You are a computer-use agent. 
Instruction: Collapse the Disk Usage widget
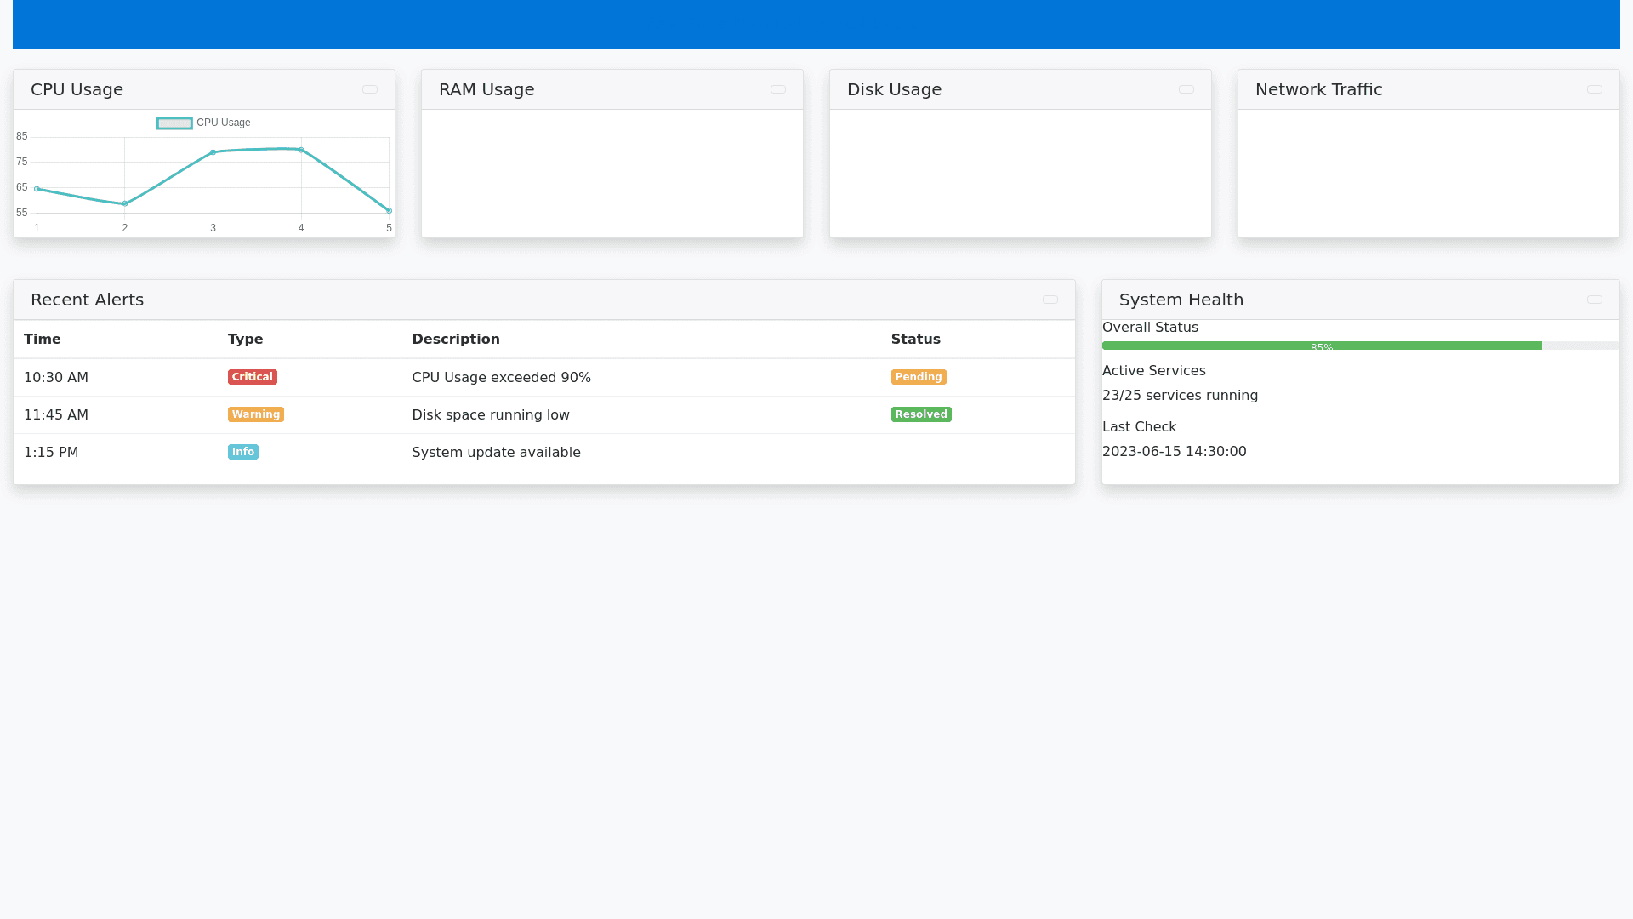tap(1186, 89)
